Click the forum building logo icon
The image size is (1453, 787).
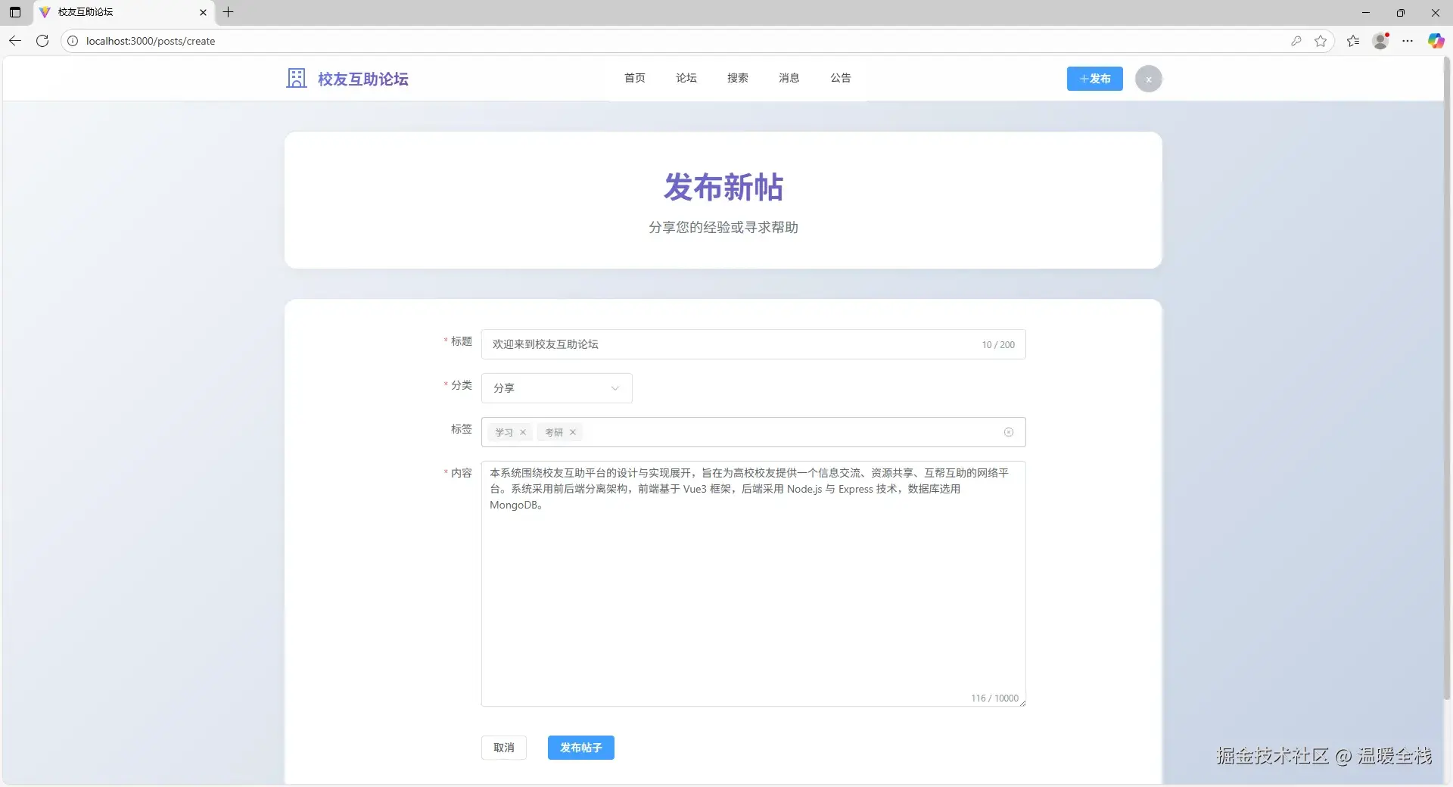pos(296,79)
